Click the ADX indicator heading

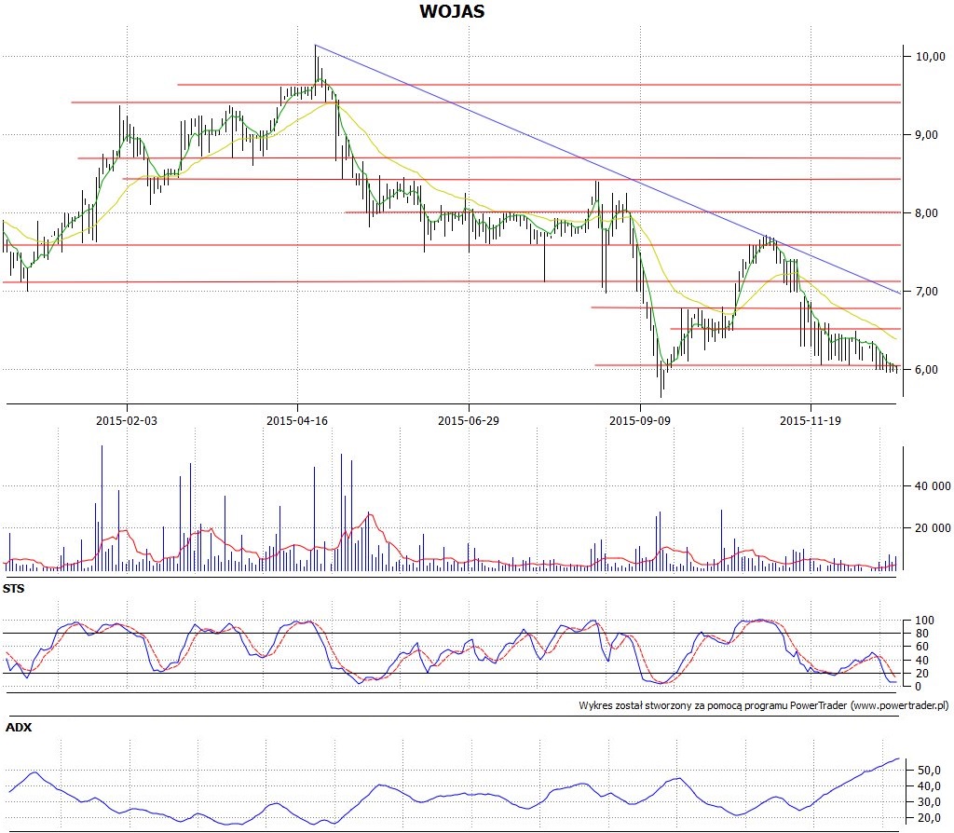click(19, 727)
